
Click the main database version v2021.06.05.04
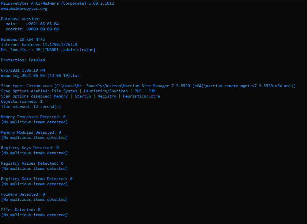(43, 24)
